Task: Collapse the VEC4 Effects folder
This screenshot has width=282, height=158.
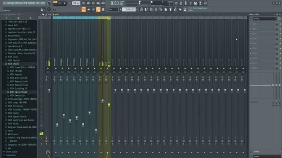Action: pos(13,64)
